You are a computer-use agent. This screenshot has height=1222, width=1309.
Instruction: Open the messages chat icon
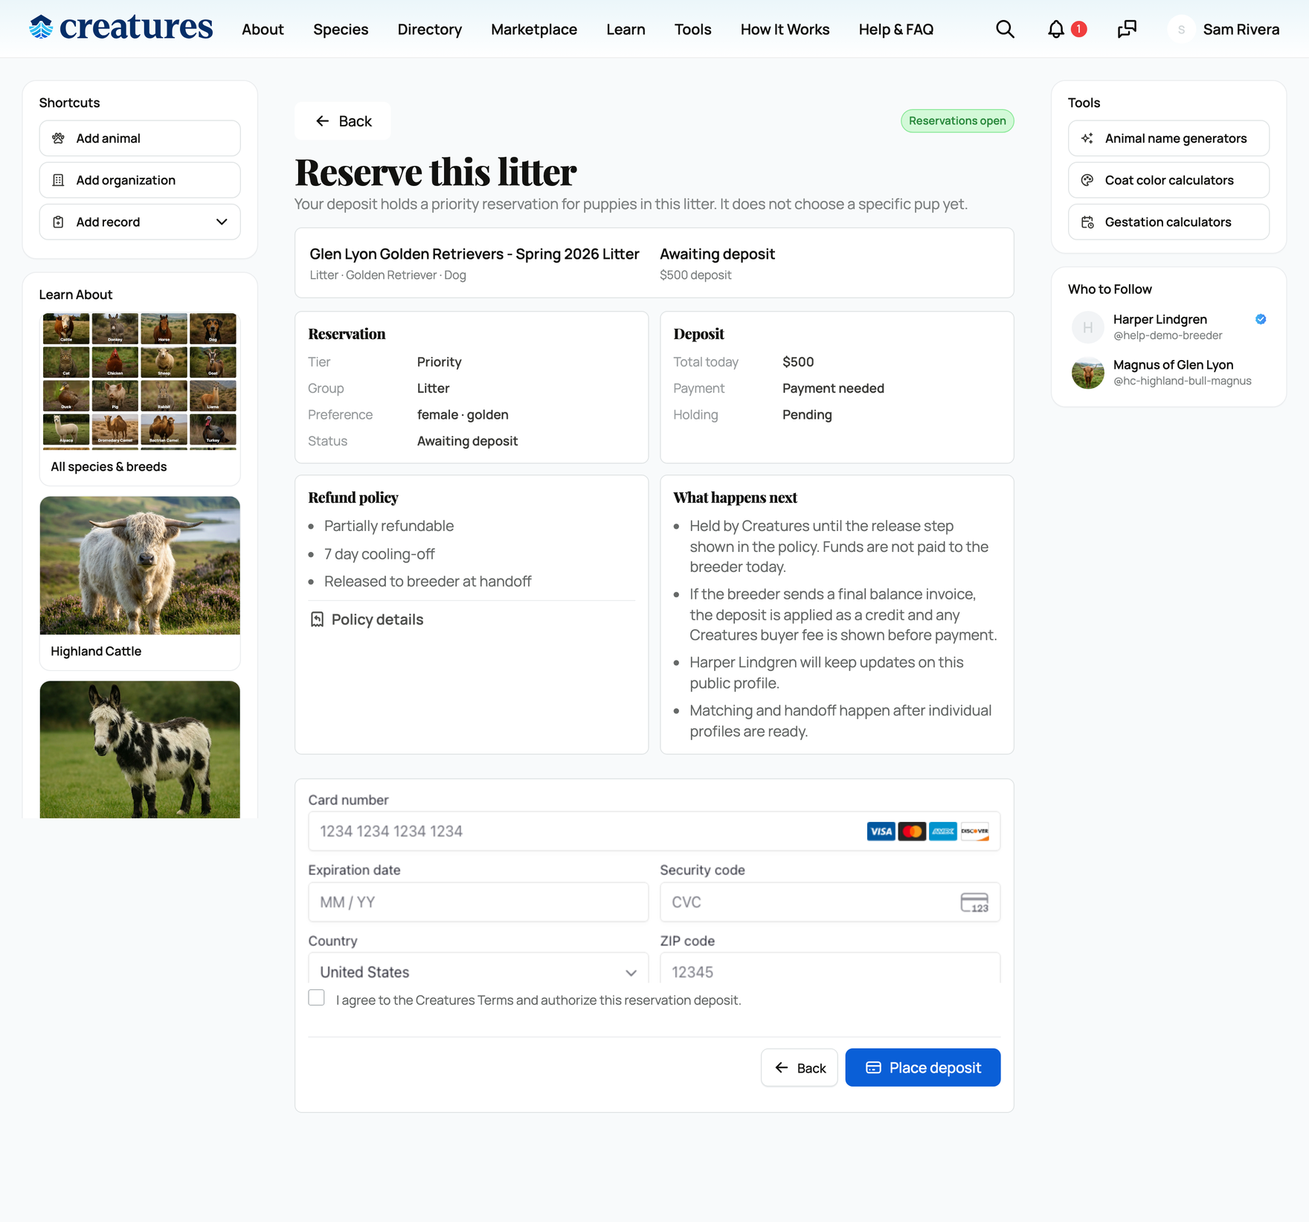[1127, 29]
